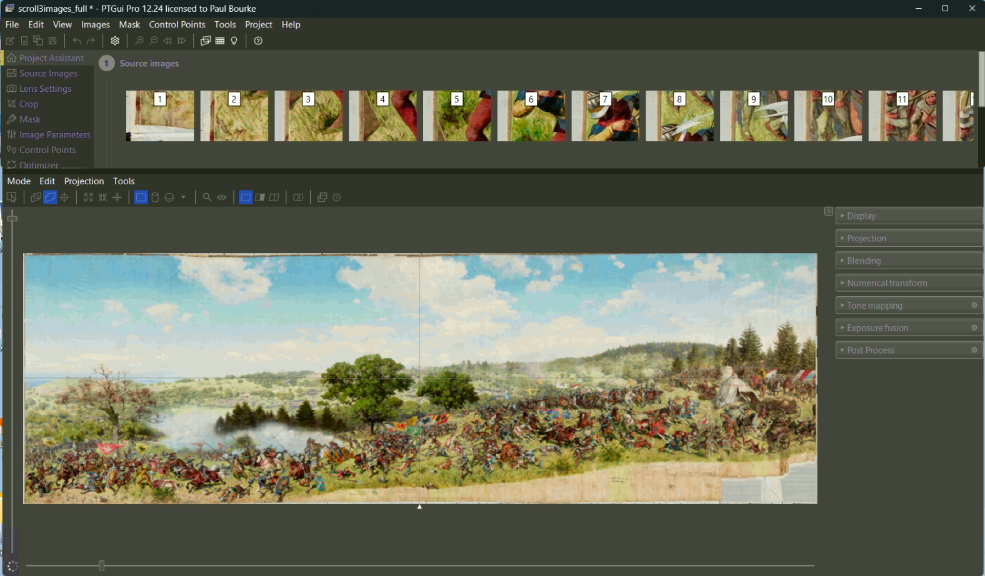The width and height of the screenshot is (985, 576).
Task: Expand the Projection panel
Action: [x=909, y=238]
